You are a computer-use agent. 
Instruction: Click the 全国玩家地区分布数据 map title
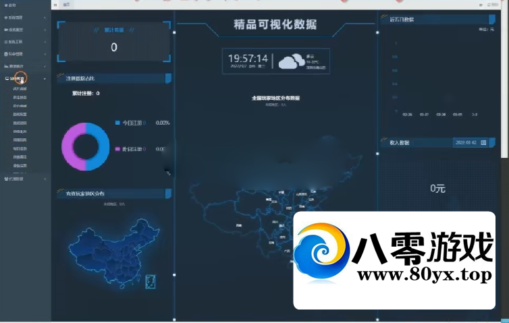275,98
